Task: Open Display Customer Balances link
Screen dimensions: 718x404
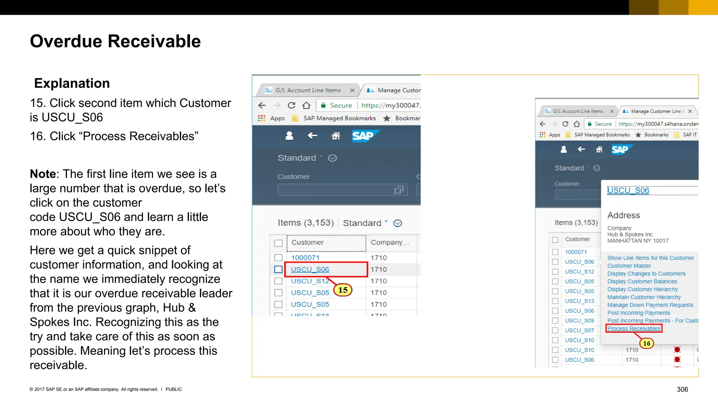Action: point(642,281)
